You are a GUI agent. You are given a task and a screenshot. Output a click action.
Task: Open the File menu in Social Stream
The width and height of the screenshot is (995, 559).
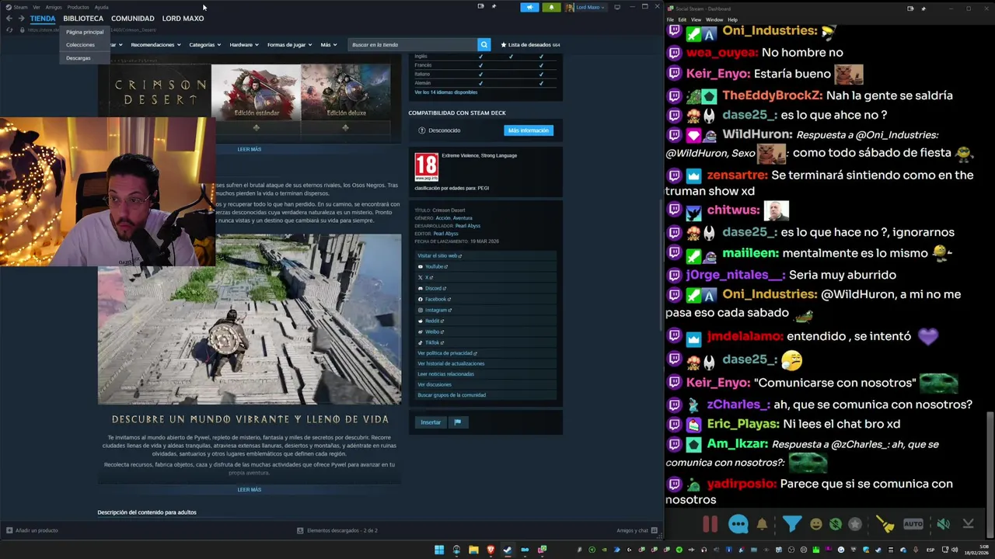(670, 19)
